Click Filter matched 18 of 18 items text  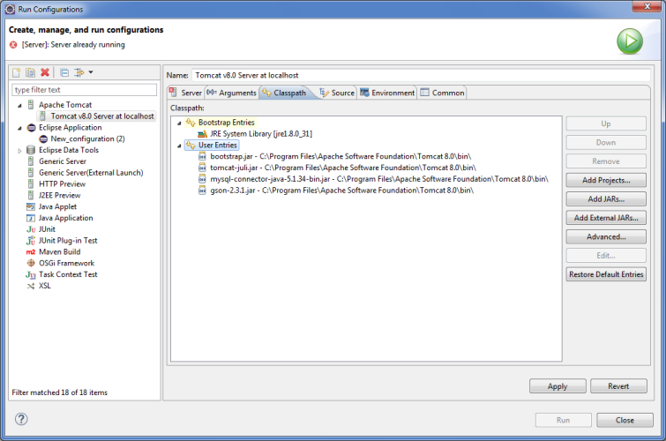(59, 392)
